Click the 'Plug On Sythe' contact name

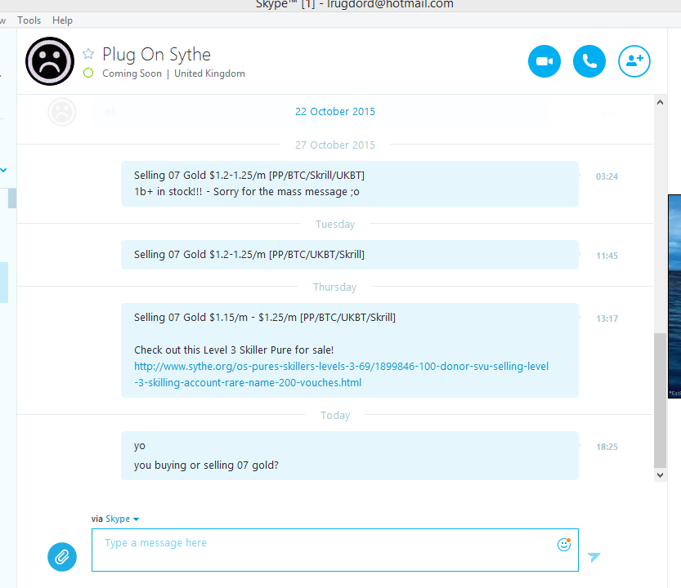click(x=156, y=55)
